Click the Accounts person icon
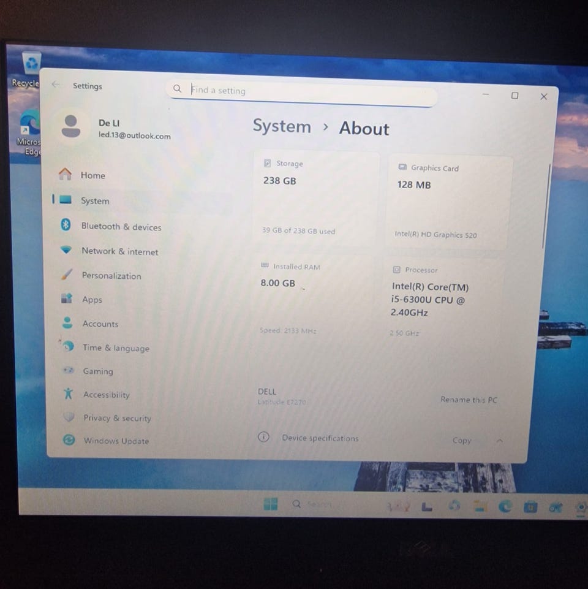This screenshot has width=588, height=589. click(67, 322)
